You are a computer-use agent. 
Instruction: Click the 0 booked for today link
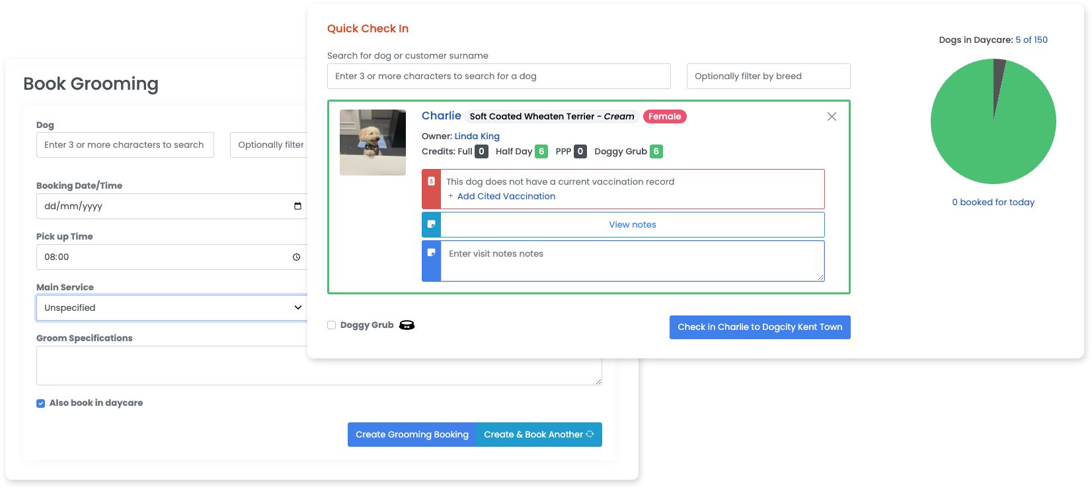pos(993,202)
